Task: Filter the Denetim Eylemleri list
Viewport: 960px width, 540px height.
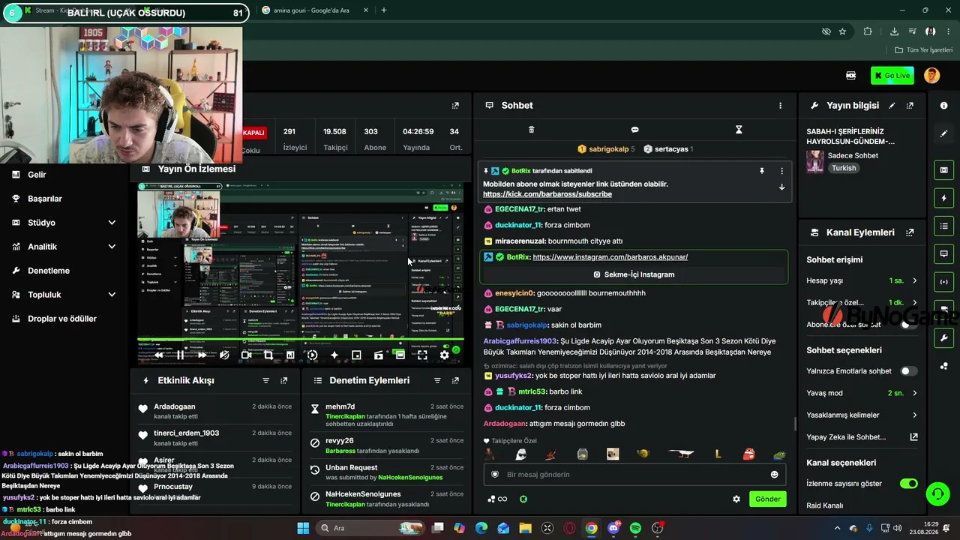Action: tap(437, 381)
